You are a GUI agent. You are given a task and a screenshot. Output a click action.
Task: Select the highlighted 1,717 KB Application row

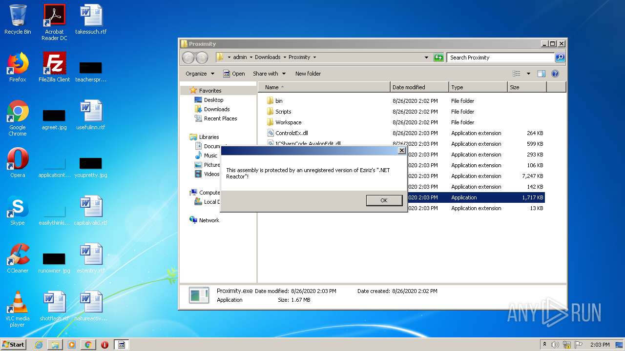[476, 197]
